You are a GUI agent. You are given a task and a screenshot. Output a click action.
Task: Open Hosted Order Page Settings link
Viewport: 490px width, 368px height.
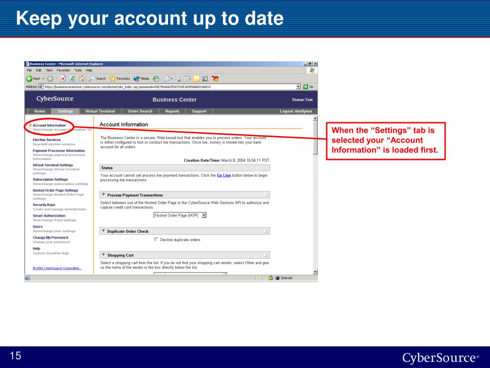coord(56,190)
